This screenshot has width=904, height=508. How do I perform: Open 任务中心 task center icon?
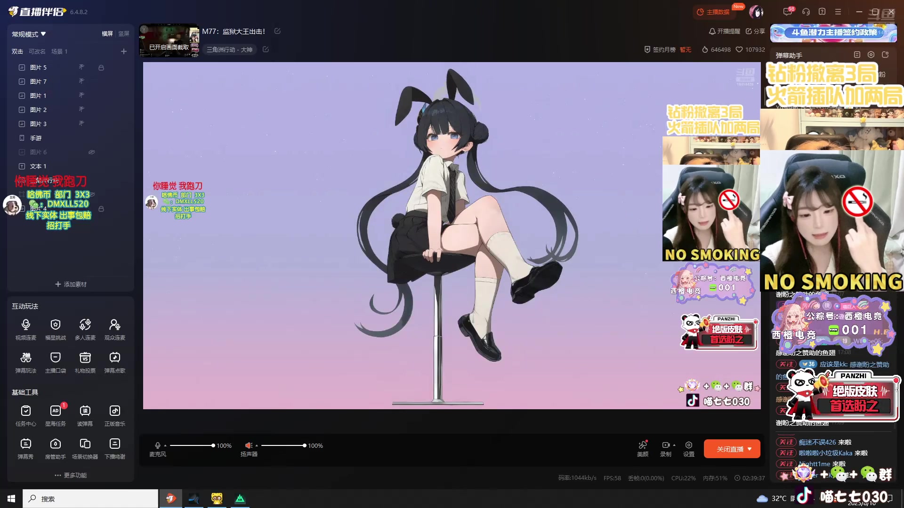[26, 415]
